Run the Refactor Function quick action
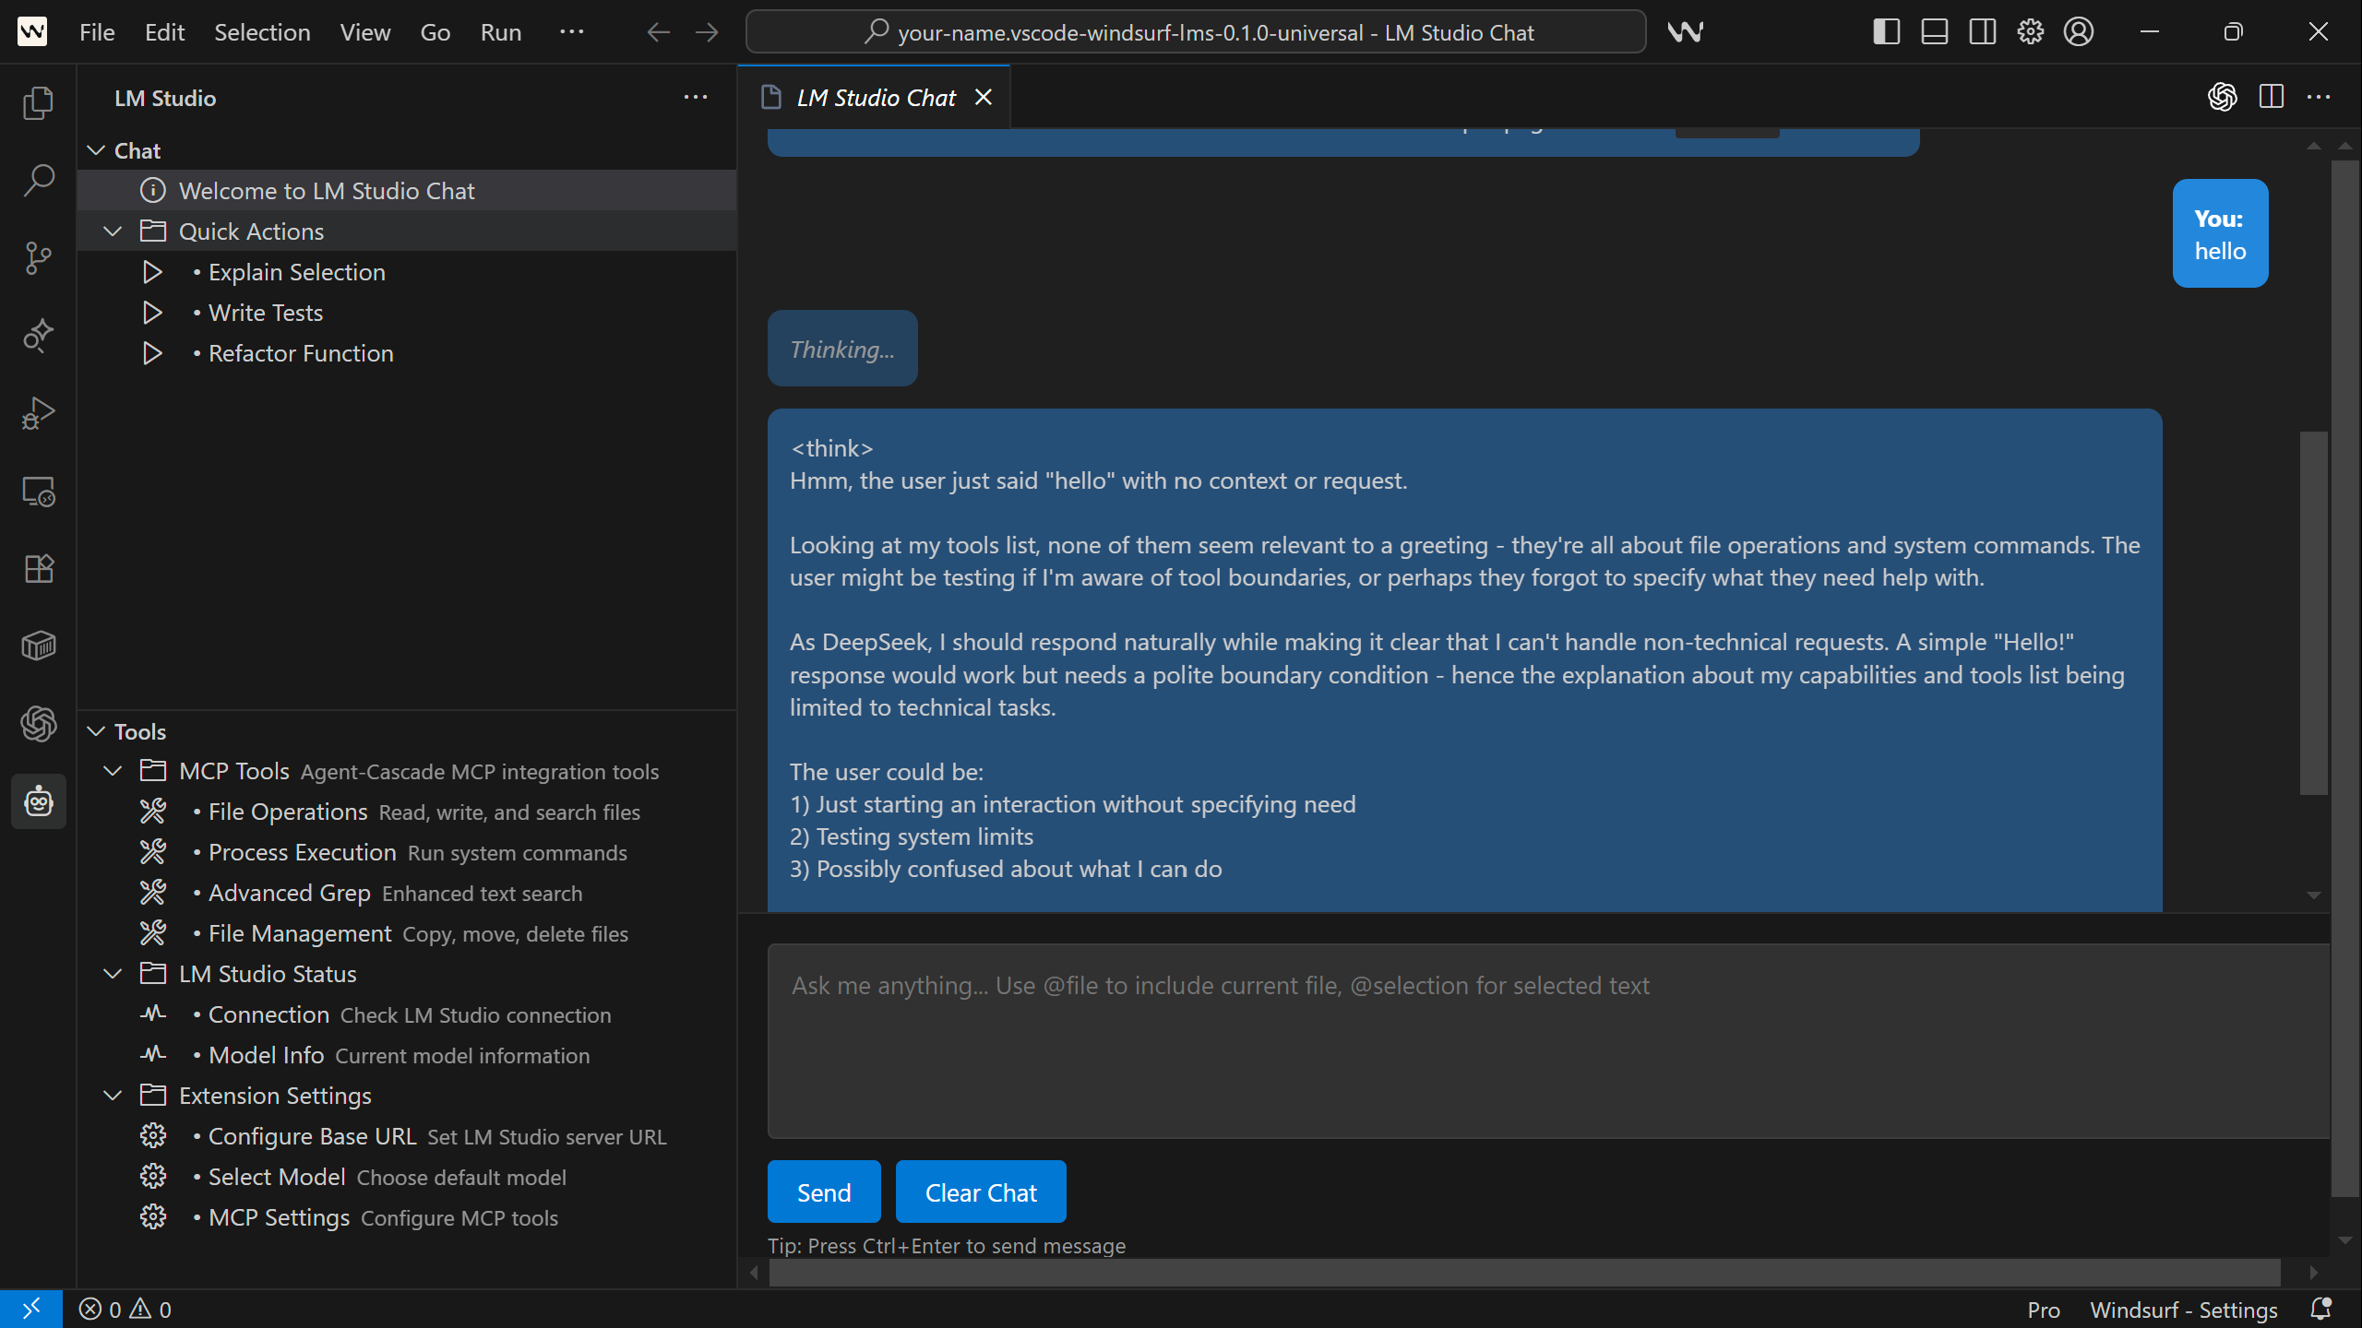Image resolution: width=2362 pixels, height=1328 pixels. pyautogui.click(x=407, y=353)
